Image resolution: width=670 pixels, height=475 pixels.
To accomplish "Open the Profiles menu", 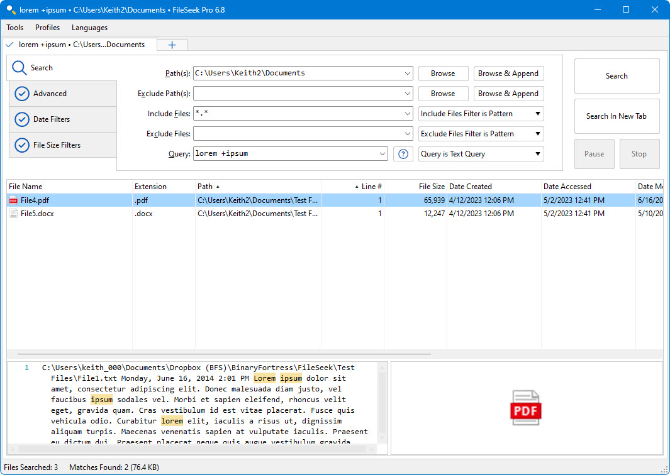I will (x=47, y=28).
